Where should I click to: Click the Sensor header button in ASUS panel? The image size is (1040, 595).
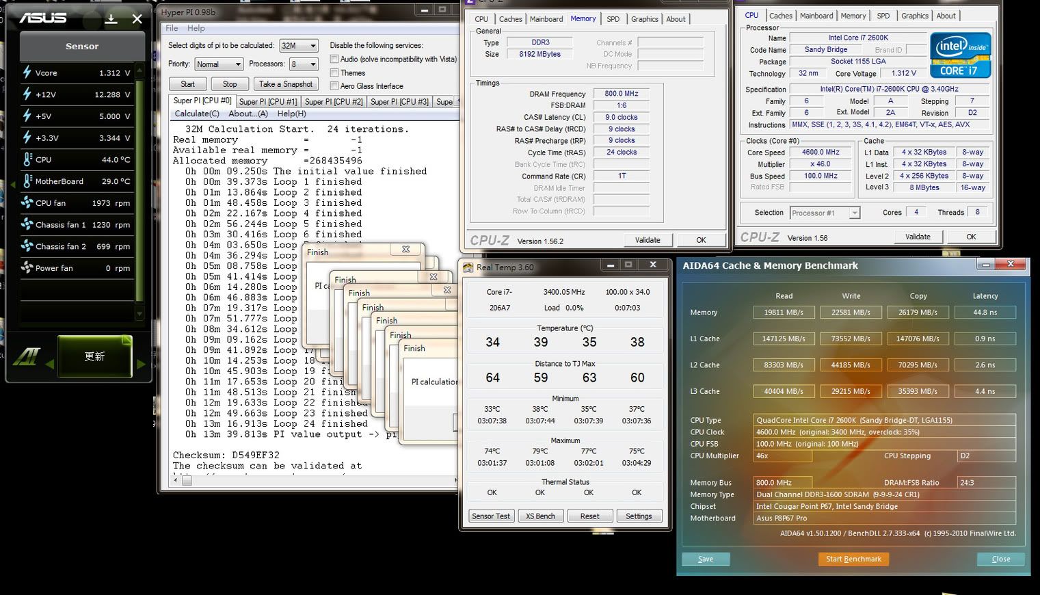click(82, 47)
